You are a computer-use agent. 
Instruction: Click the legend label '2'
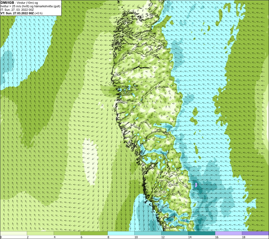click(x=28, y=237)
